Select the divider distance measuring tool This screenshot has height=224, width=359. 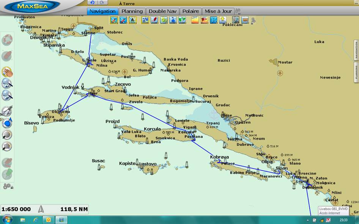point(7,111)
